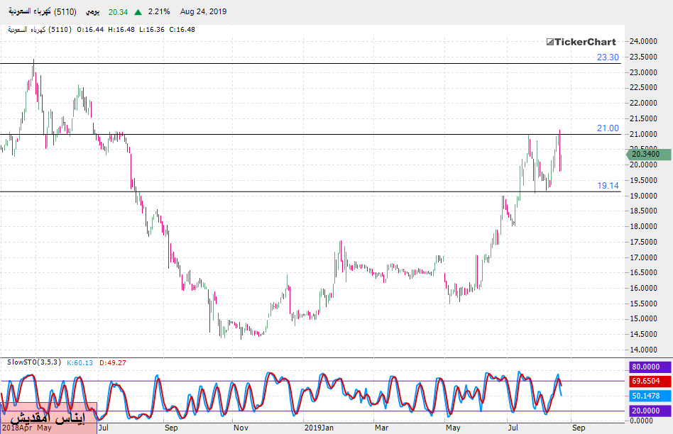Click the K:60.13 stochastic value
673x434 pixels.
pos(81,362)
